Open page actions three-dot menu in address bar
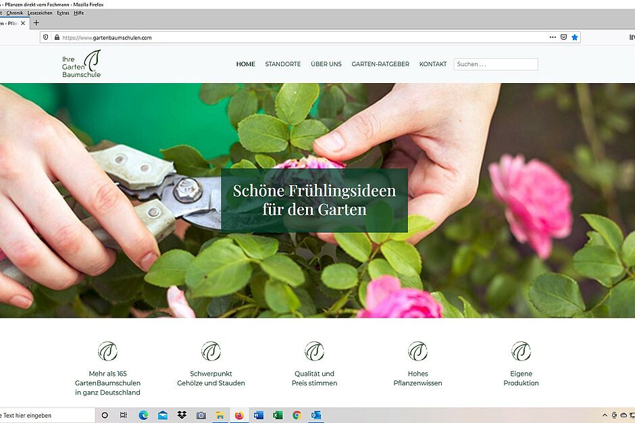This screenshot has height=423, width=635. (x=553, y=38)
